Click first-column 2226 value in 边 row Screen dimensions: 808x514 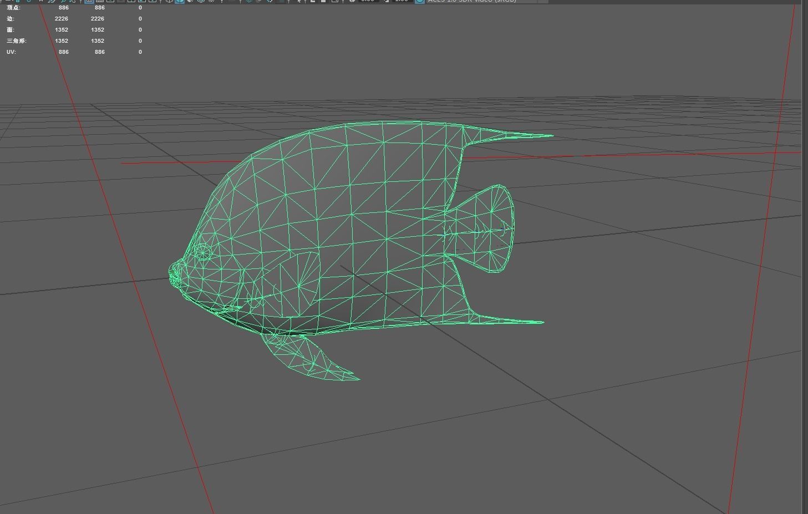pyautogui.click(x=62, y=19)
